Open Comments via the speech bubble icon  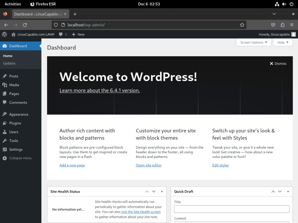[5, 102]
